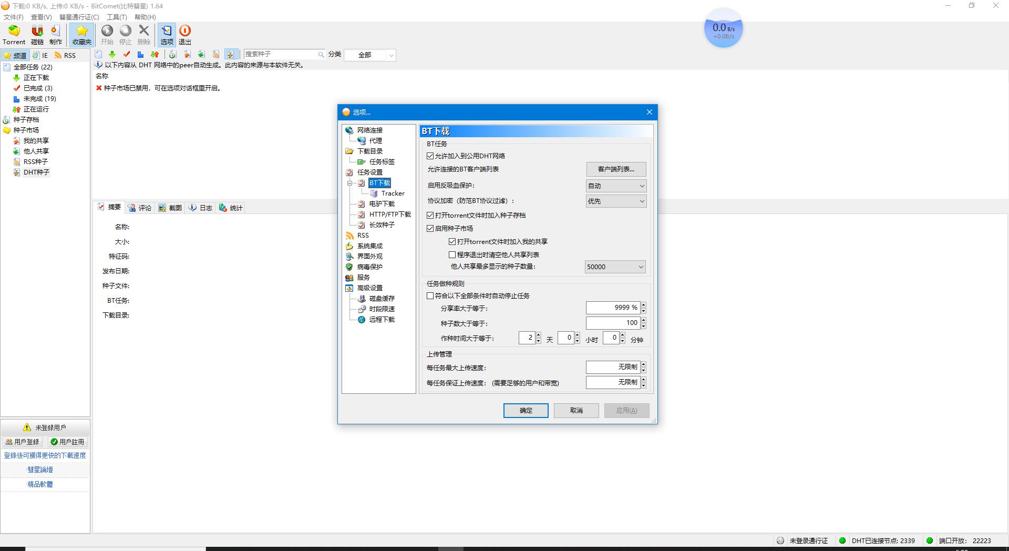The width and height of the screenshot is (1009, 551).
Task: Enable 符合以下全部条件时自动停止任务 checkbox
Action: click(x=430, y=295)
